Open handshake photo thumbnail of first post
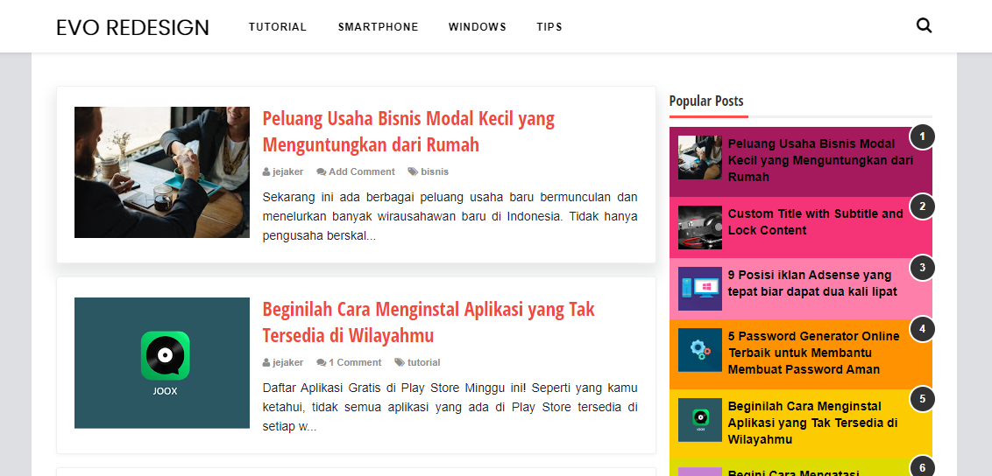Image resolution: width=992 pixels, height=476 pixels. pyautogui.click(x=162, y=172)
